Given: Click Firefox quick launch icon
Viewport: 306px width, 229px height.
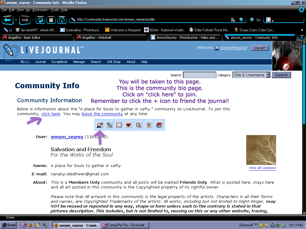Looking at the screenshot, I should click(31, 225).
